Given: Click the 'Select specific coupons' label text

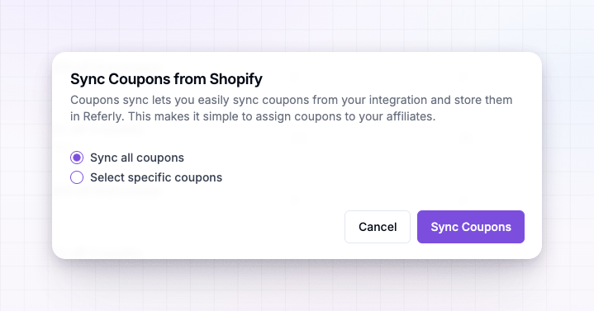Looking at the screenshot, I should pyautogui.click(x=156, y=177).
